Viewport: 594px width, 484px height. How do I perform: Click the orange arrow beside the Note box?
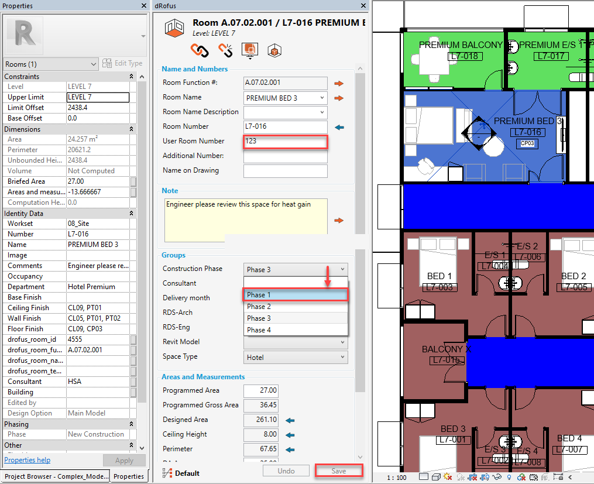pos(339,221)
